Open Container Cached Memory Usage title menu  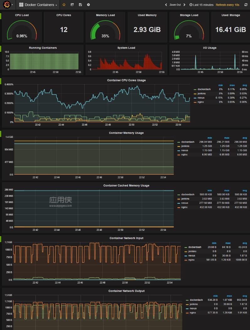point(126,186)
